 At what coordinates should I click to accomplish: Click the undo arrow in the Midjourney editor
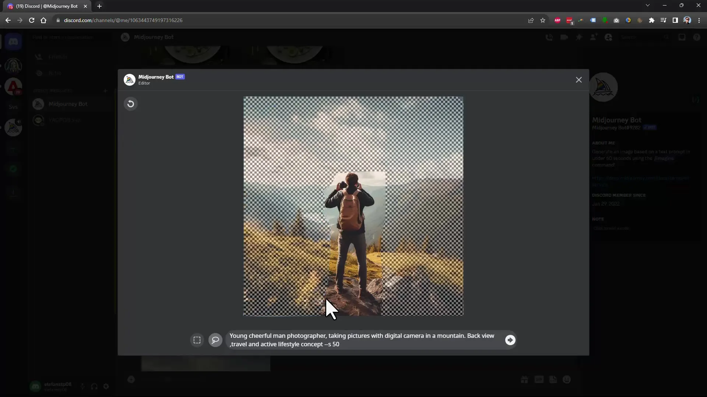coord(130,104)
